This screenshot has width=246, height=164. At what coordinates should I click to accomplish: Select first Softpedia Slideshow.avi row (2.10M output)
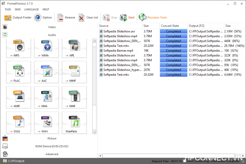(x=172, y=31)
